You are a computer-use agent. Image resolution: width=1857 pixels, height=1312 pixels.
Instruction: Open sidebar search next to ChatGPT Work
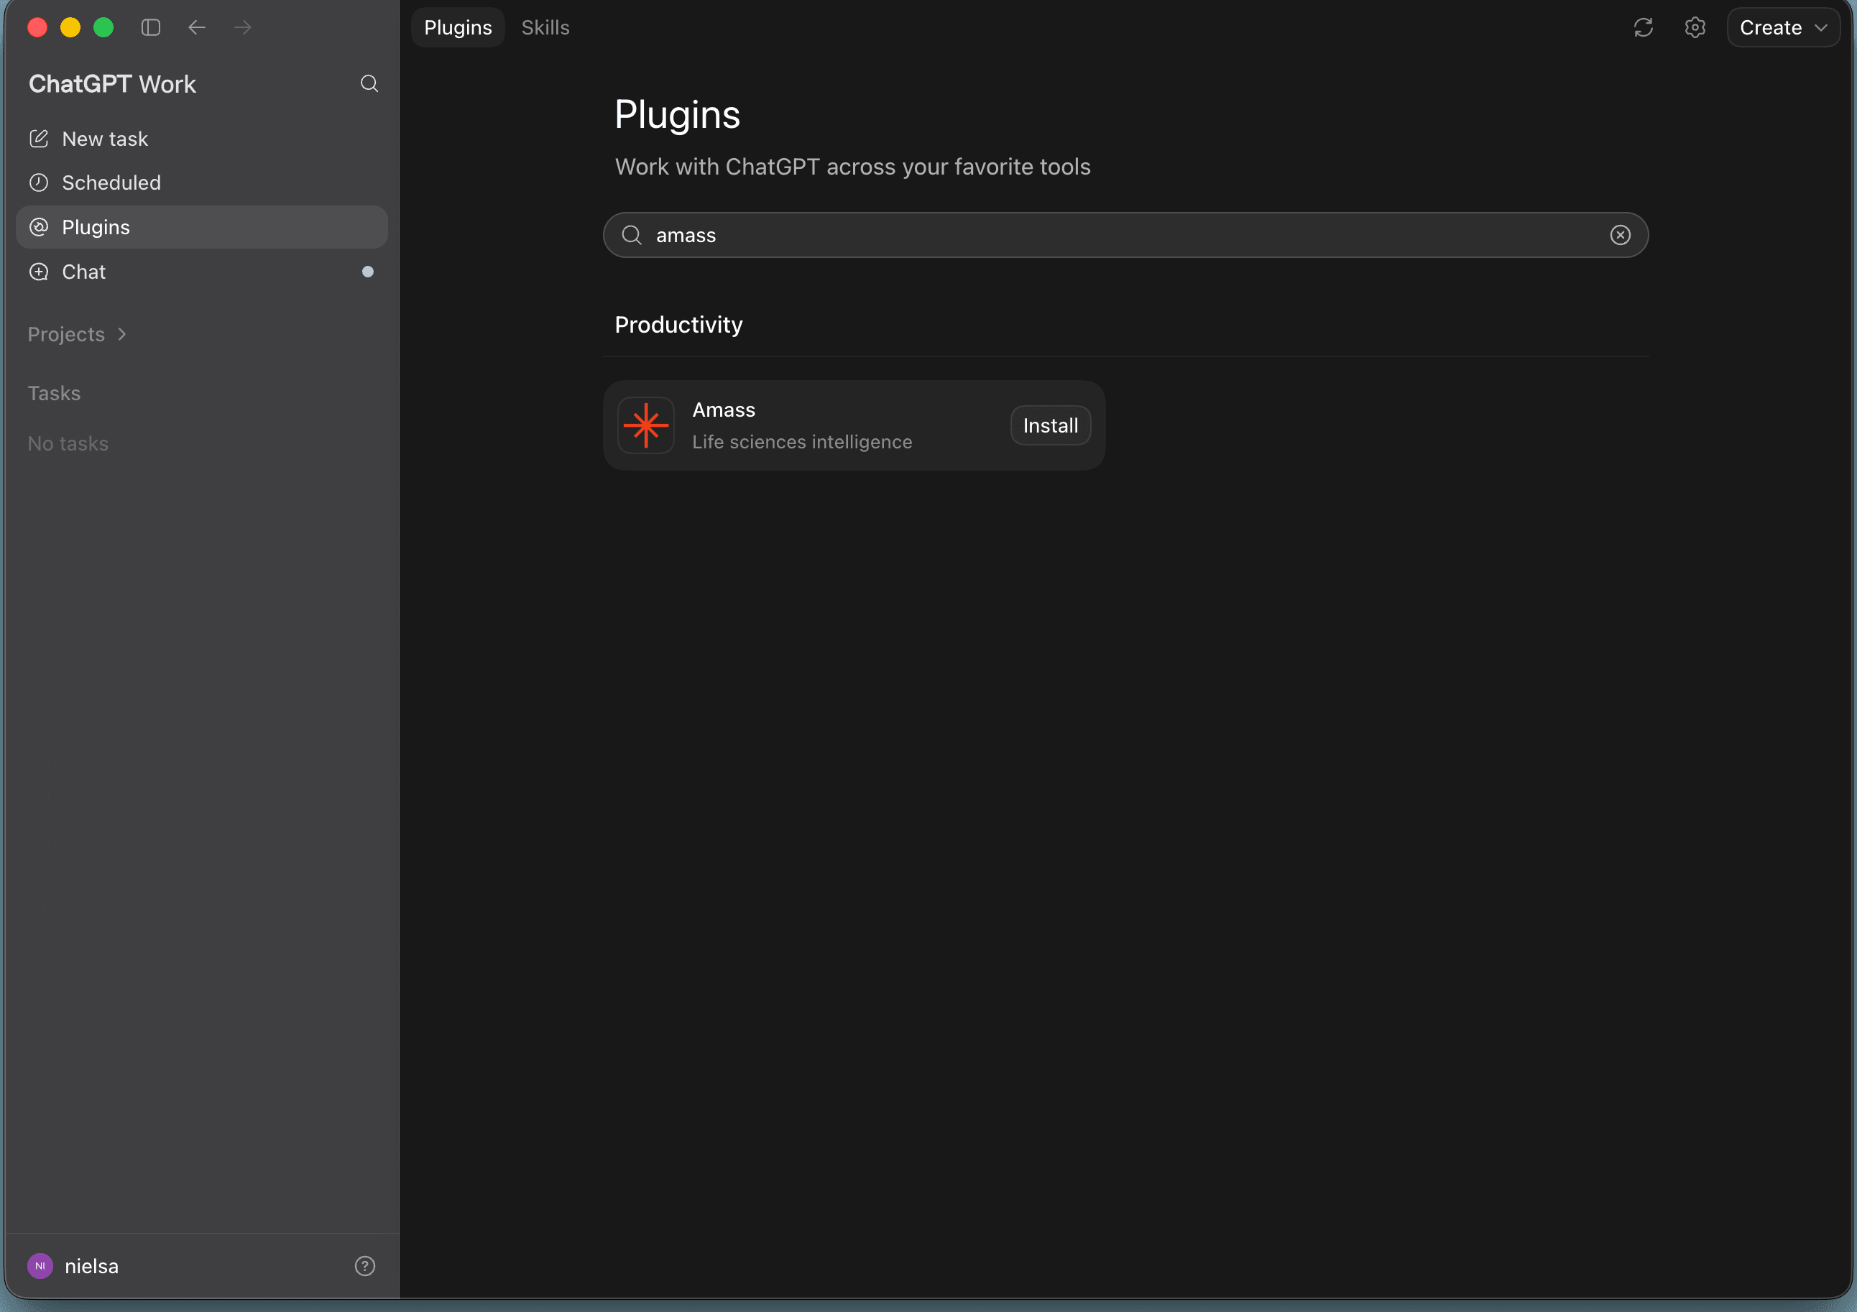pyautogui.click(x=369, y=83)
